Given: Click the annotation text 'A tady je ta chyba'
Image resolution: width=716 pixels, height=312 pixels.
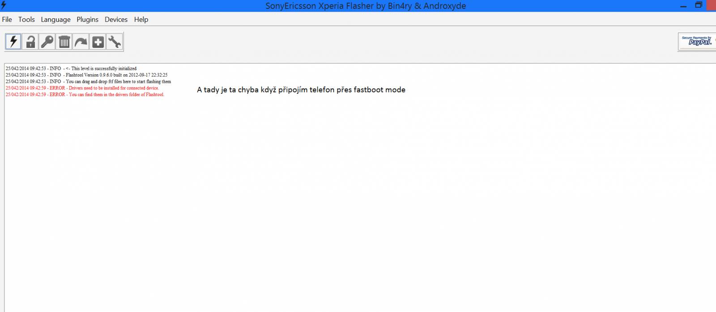Looking at the screenshot, I should click(301, 90).
